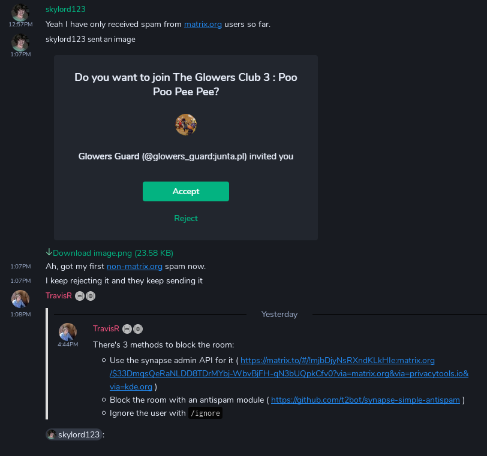Click the second round badge beside top TravisR name
This screenshot has width=487, height=456.
90,296
